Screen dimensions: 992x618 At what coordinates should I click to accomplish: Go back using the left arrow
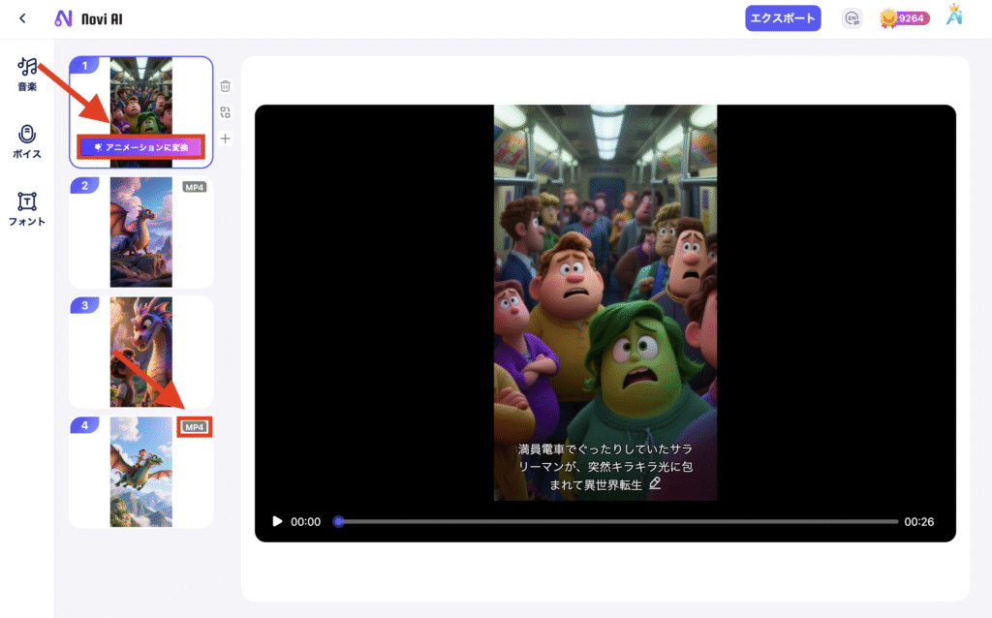(x=22, y=18)
